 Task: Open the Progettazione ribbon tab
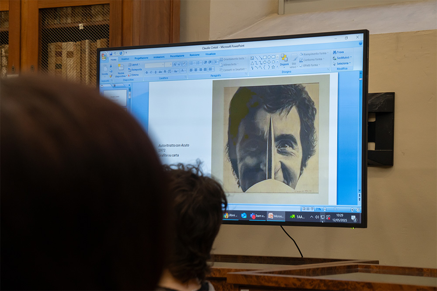click(x=141, y=58)
